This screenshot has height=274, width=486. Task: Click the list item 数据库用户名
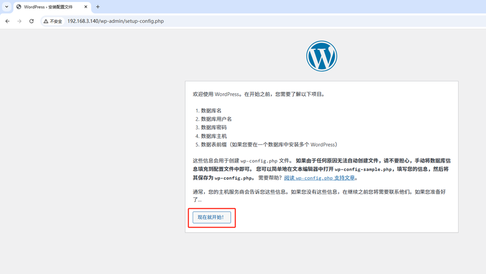217,119
